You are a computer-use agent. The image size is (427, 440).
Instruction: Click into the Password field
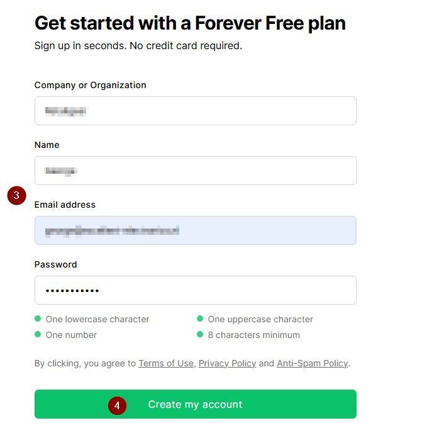pyautogui.click(x=195, y=290)
